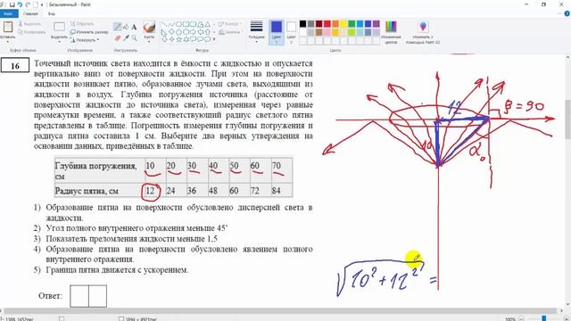
Task: Choose the Rectangle shape in the shapes gallery
Action: coord(186,24)
